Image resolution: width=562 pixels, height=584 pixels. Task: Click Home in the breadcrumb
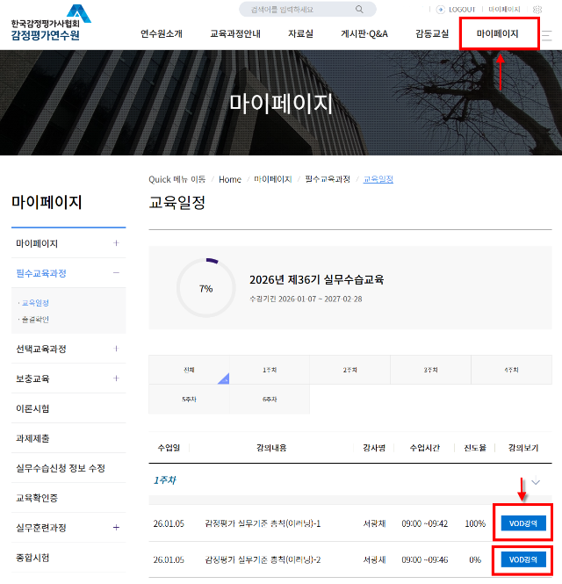pos(230,179)
